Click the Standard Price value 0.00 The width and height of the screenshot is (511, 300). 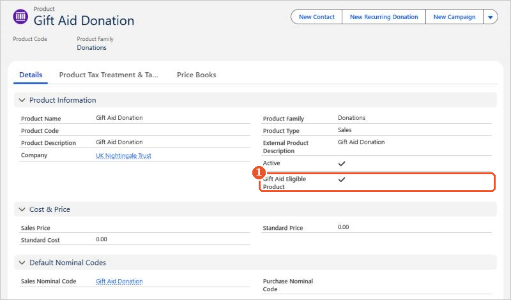[x=343, y=227]
